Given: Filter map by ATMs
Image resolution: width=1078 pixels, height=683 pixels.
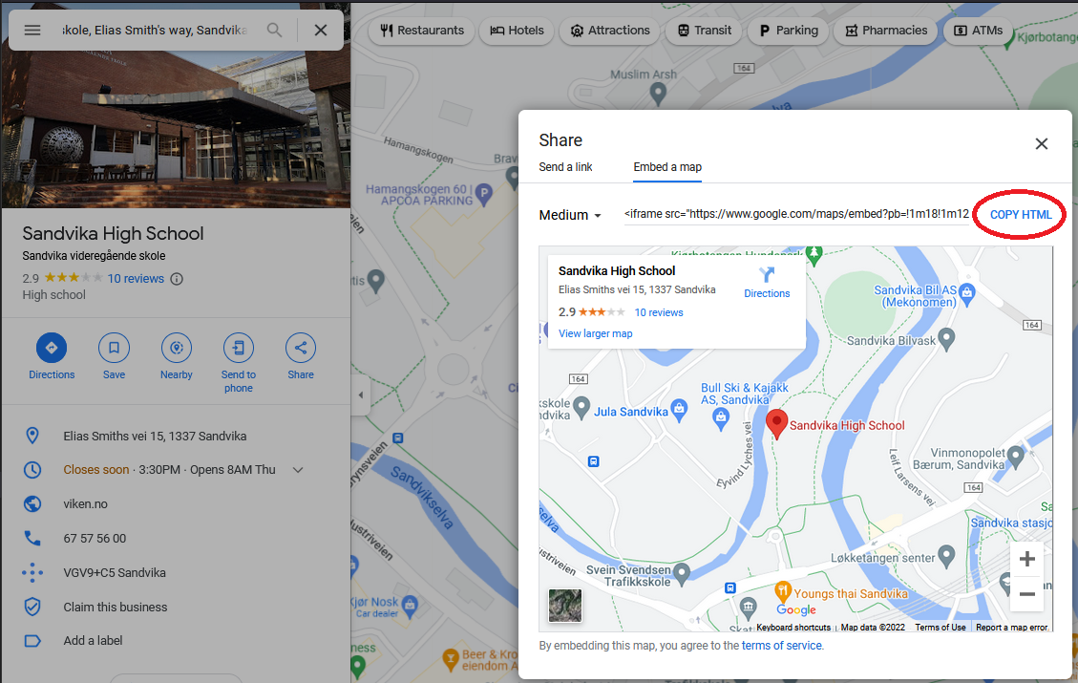Looking at the screenshot, I should (x=978, y=31).
